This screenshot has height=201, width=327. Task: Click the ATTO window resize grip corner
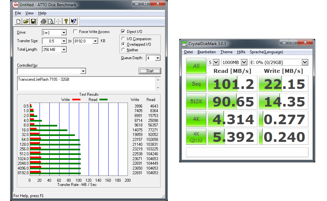point(163,196)
